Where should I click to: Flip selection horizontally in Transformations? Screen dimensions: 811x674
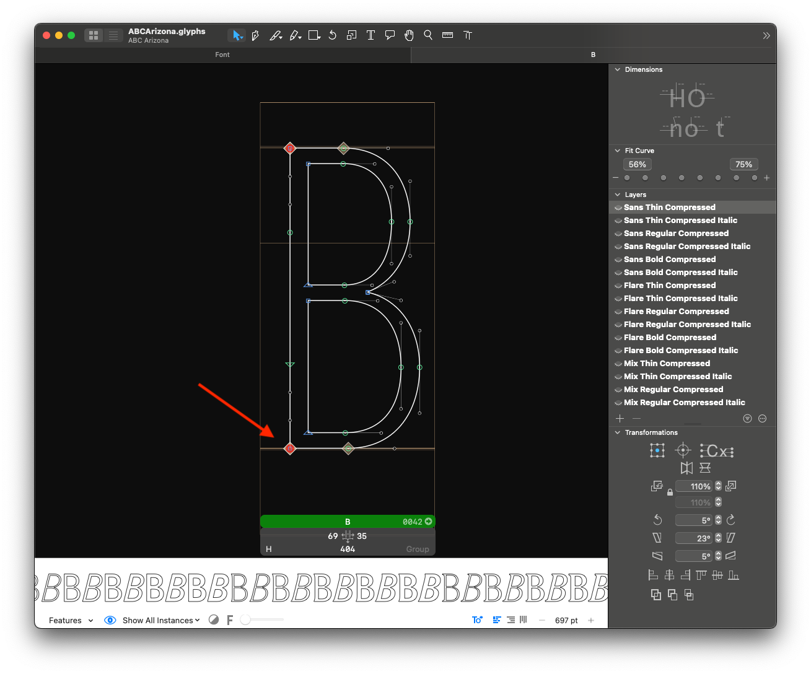pos(686,468)
